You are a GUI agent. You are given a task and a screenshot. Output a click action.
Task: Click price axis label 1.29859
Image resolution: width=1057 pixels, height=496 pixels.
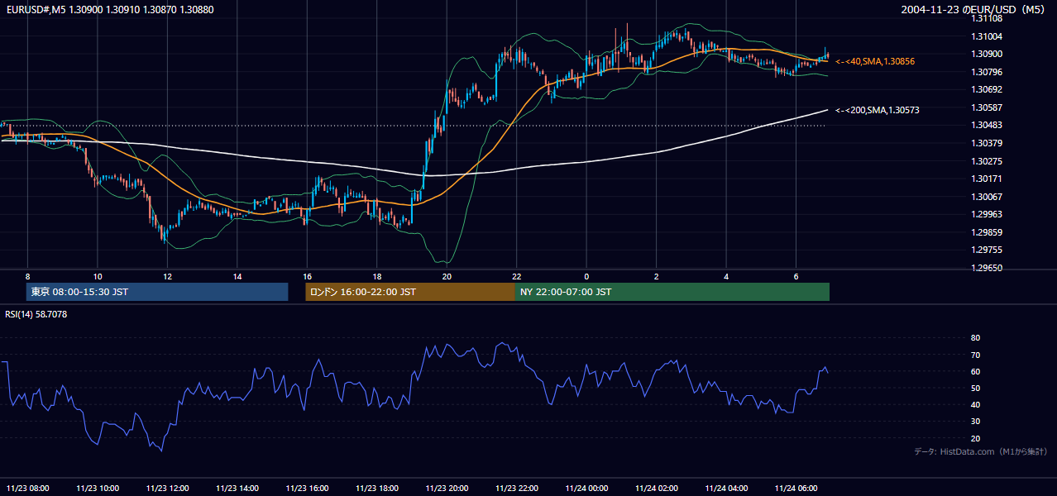click(988, 232)
